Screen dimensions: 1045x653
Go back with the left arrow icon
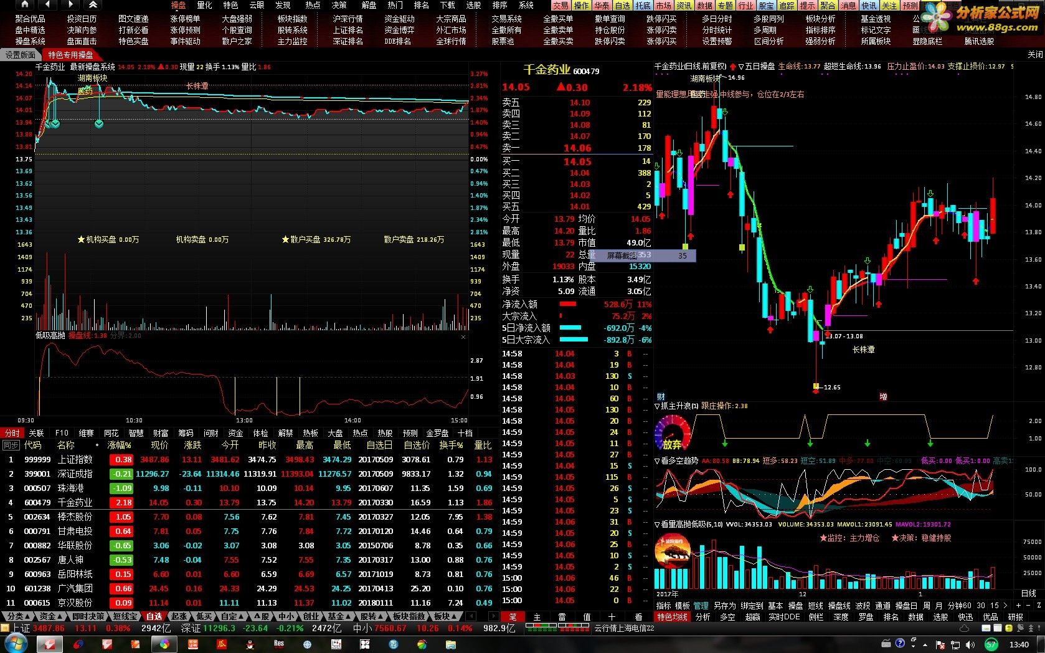(48, 4)
